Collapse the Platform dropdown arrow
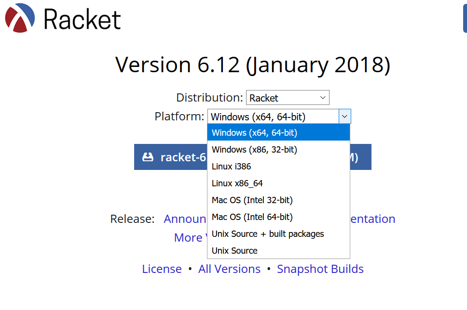Screen dimensions: 467x310 coord(344,116)
